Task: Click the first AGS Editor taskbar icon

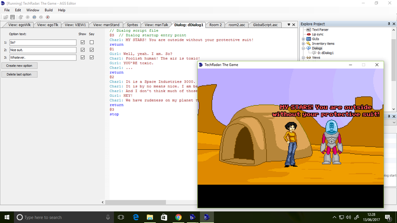Action: [192, 217]
